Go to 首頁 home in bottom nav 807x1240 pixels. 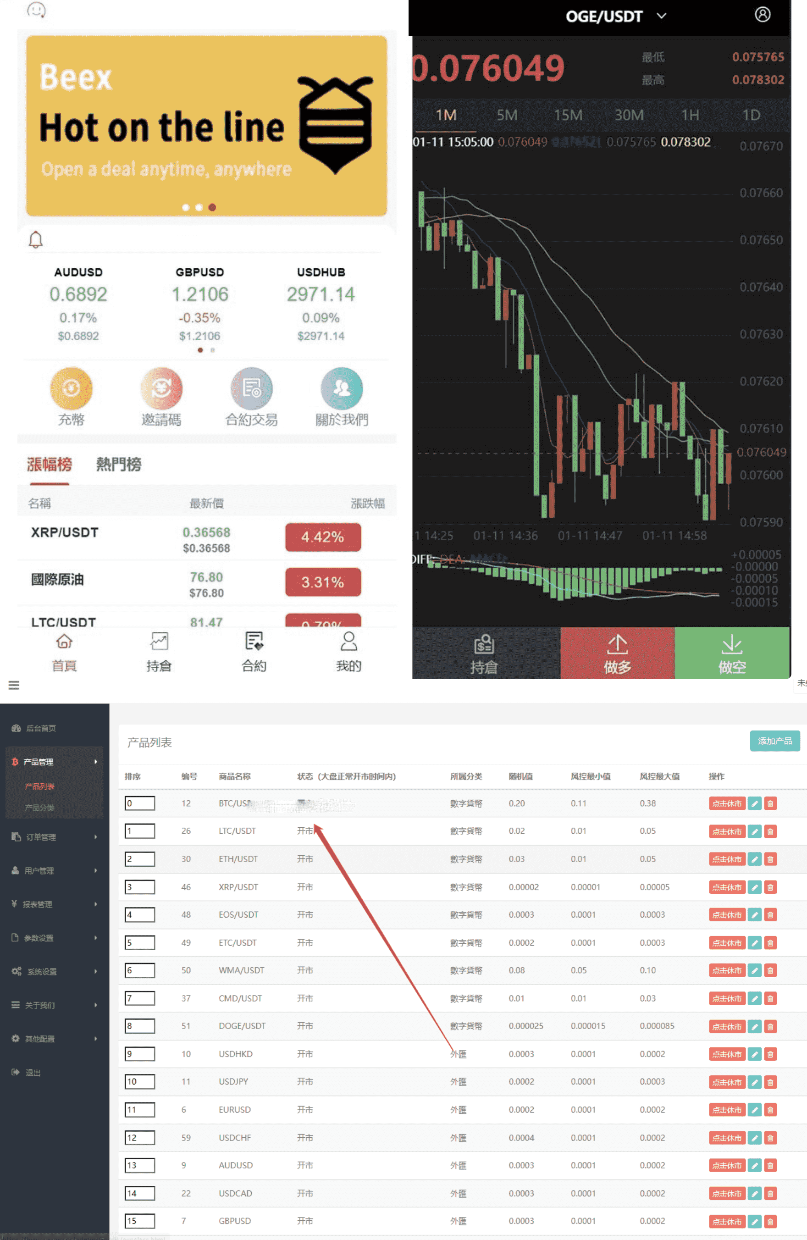[x=64, y=652]
